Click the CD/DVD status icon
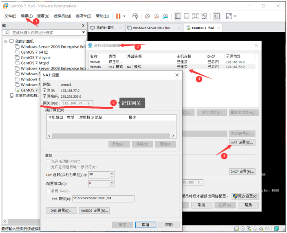This screenshot has width=287, height=233. click(243, 229)
